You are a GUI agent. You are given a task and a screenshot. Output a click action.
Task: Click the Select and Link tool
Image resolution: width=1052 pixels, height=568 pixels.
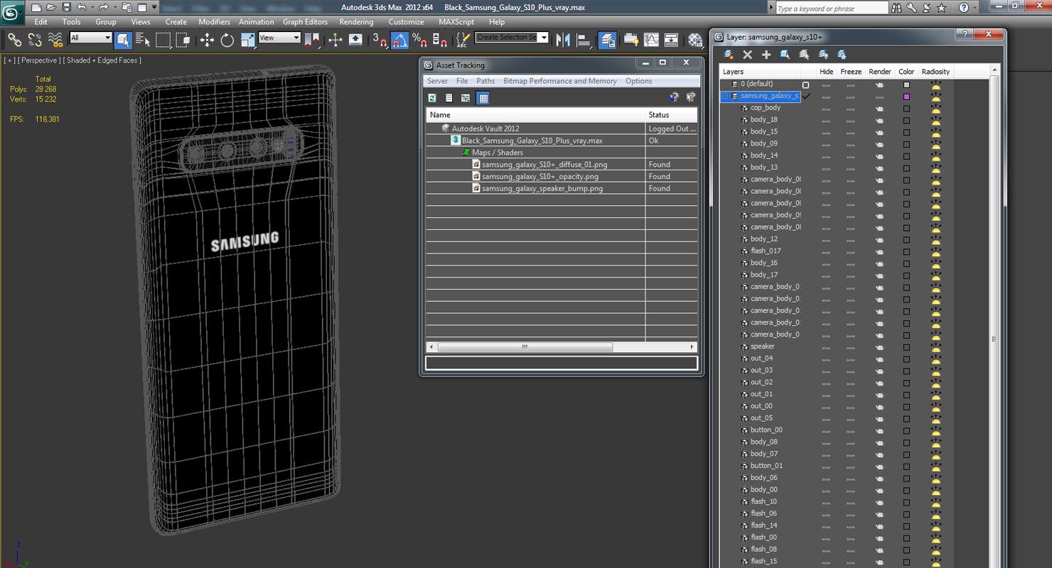pos(14,40)
